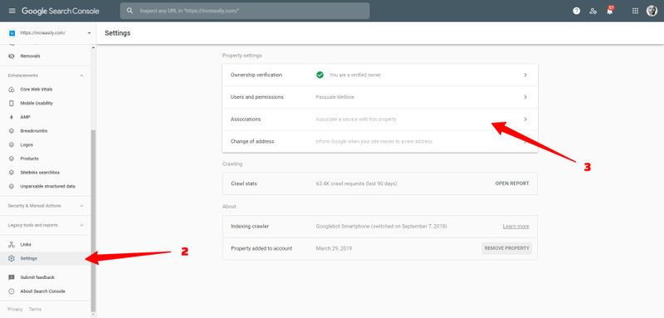Click the AMP lightning bolt icon
Screen dimensions: 664x318
(x=12, y=117)
